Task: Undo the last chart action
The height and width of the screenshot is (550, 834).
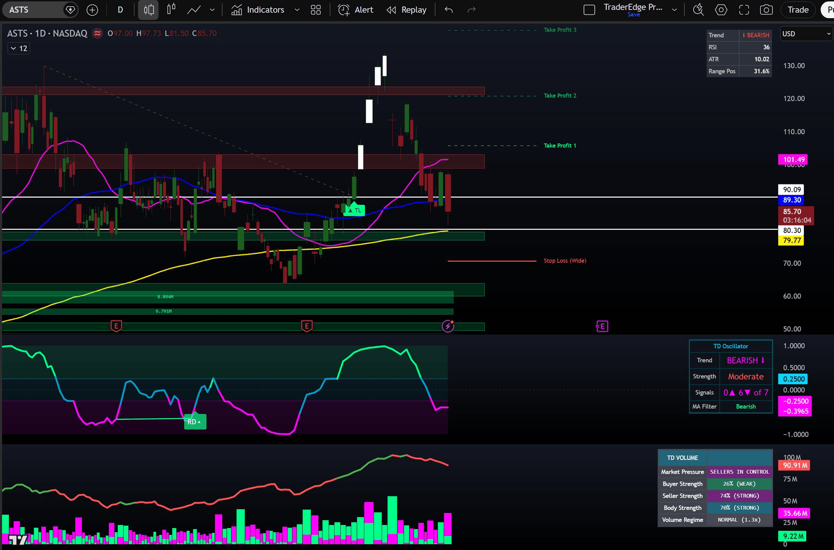Action: [x=449, y=10]
